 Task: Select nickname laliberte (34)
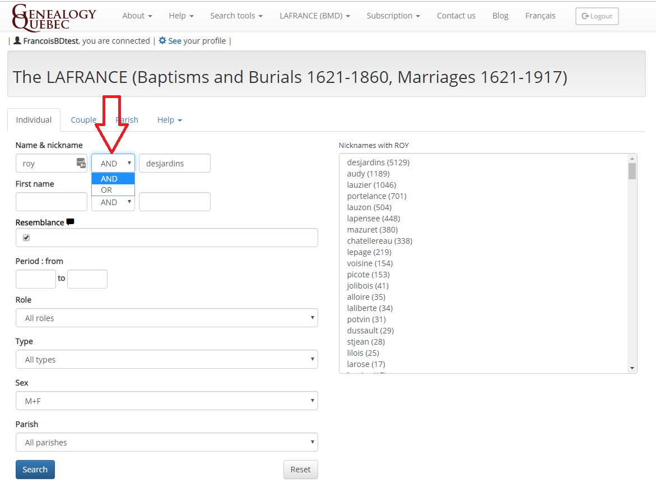370,308
